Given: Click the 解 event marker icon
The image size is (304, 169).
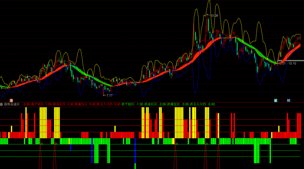Looking at the screenshot, I should pyautogui.click(x=275, y=100).
